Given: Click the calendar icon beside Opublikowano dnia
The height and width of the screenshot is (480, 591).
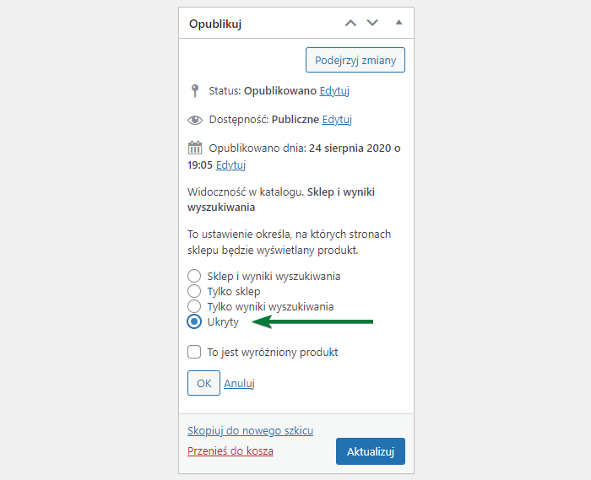Looking at the screenshot, I should pyautogui.click(x=195, y=148).
